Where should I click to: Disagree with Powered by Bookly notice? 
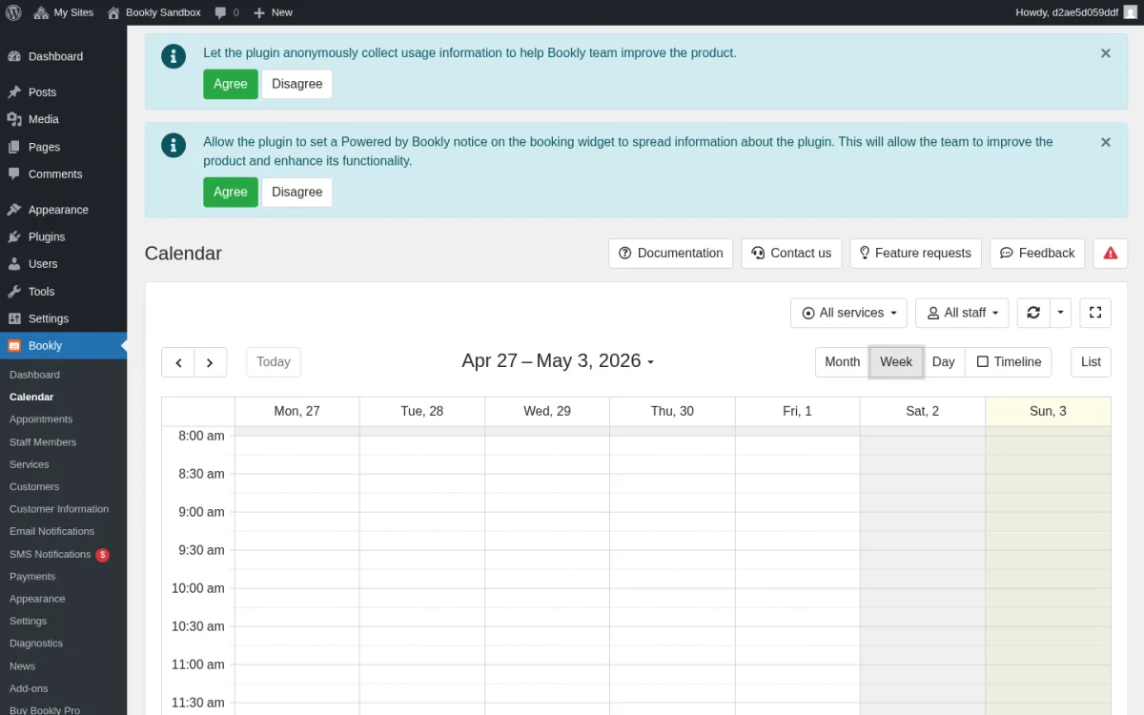click(297, 192)
